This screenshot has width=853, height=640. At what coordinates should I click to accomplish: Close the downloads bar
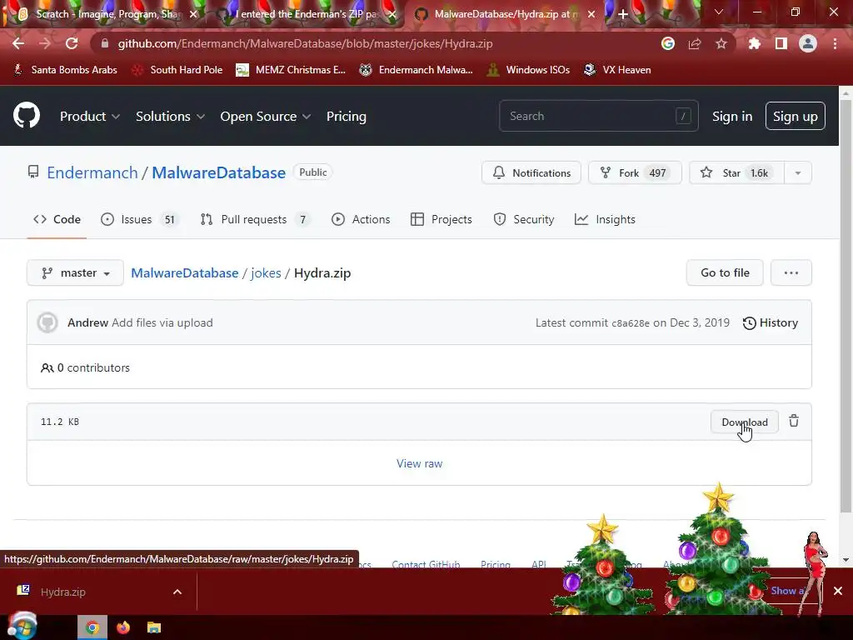click(x=838, y=591)
